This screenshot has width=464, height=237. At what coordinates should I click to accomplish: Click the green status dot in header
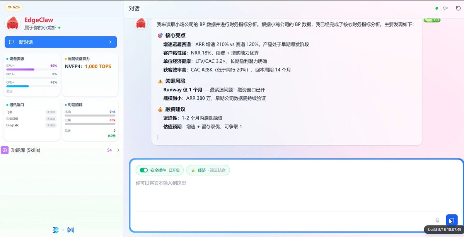[x=437, y=8]
